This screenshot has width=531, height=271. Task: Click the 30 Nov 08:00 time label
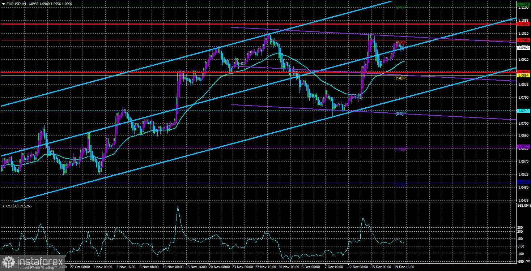[x=289, y=267]
